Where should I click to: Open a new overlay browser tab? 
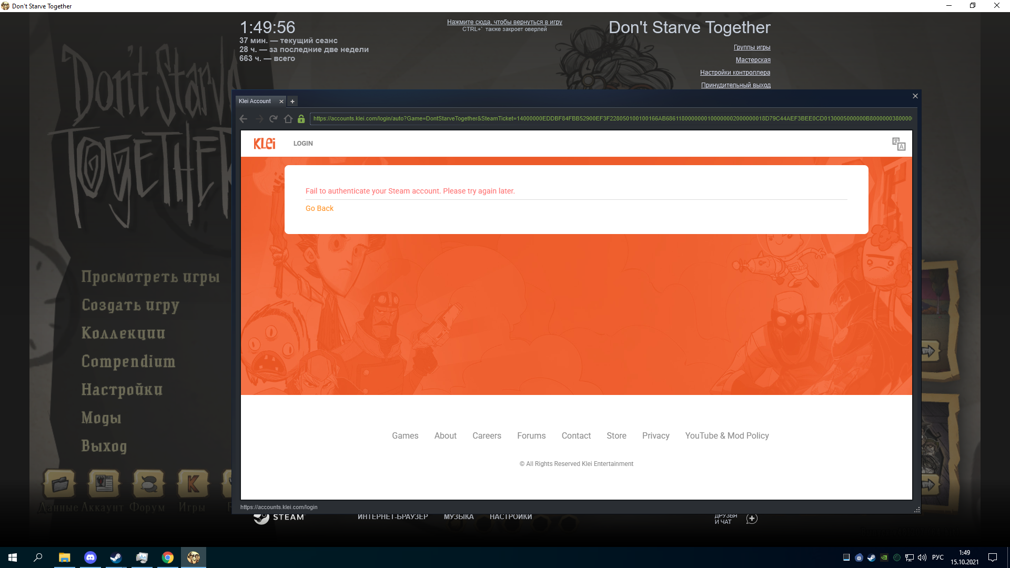(292, 102)
